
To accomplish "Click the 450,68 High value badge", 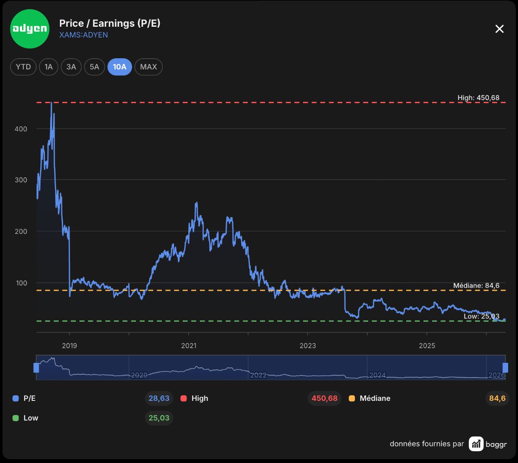I will tap(325, 398).
